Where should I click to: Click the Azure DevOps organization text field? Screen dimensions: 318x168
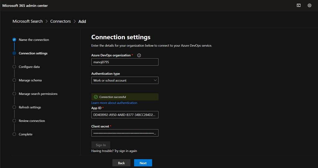[x=125, y=62]
